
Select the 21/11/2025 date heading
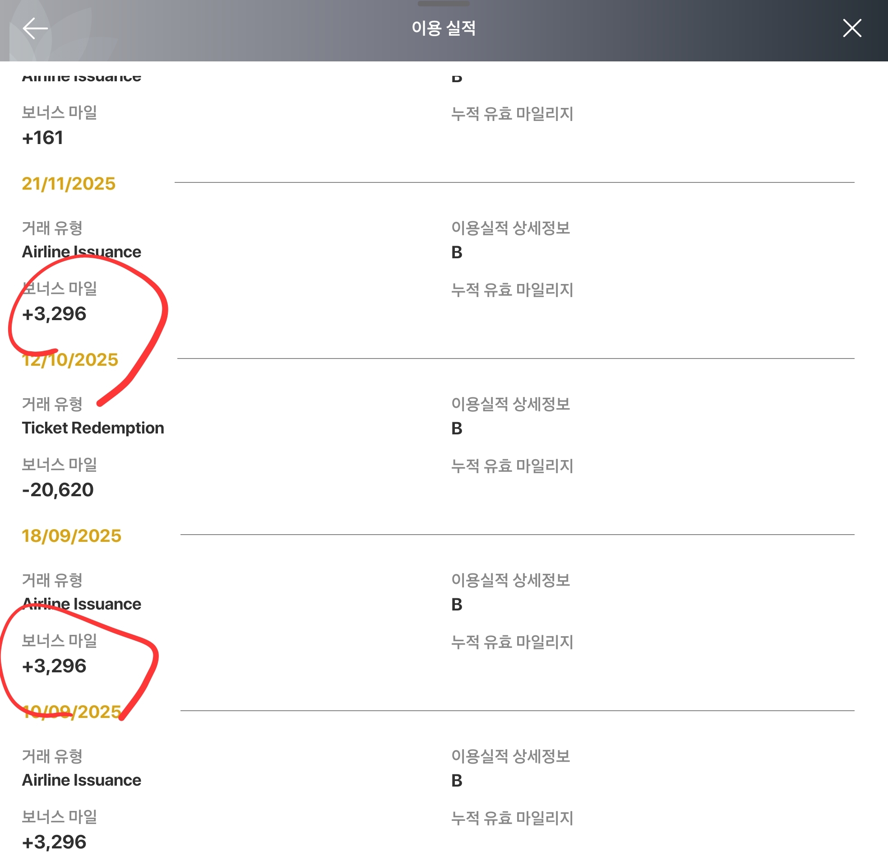click(x=69, y=184)
